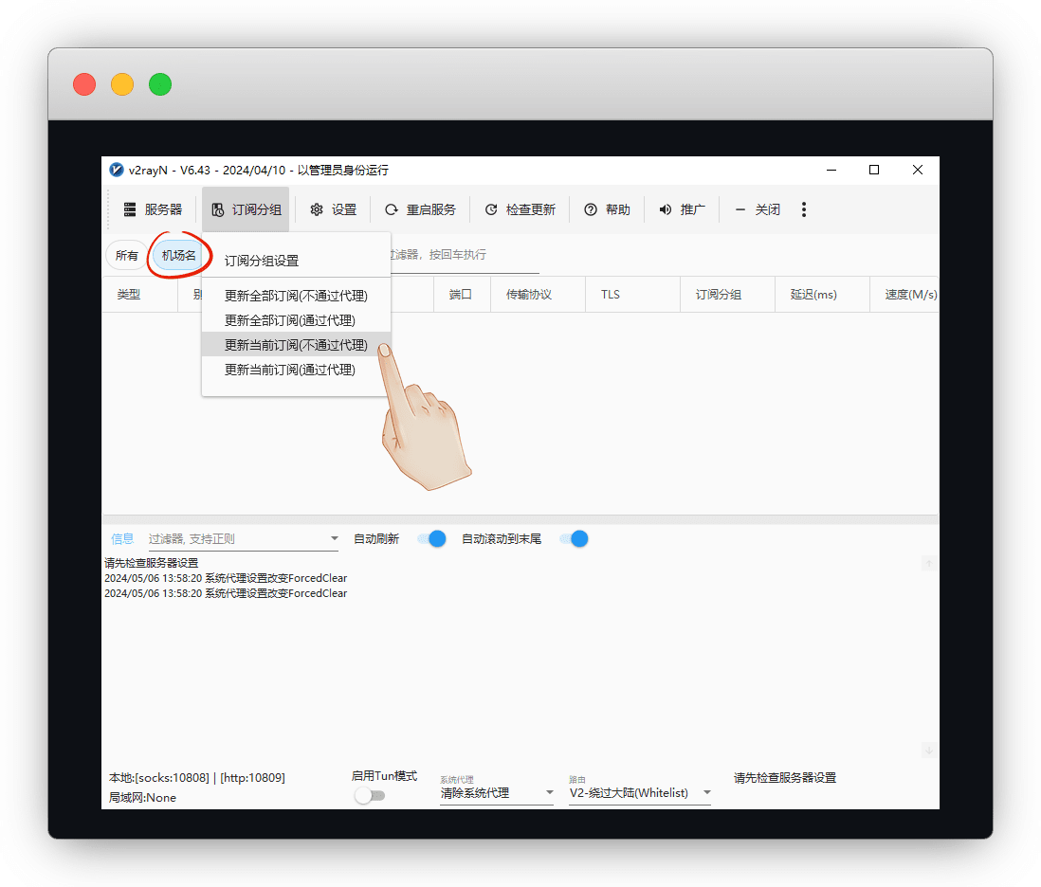Image resolution: width=1041 pixels, height=887 pixels.
Task: Toggle the auto refresh (自动刷新) switch
Action: pyautogui.click(x=431, y=538)
